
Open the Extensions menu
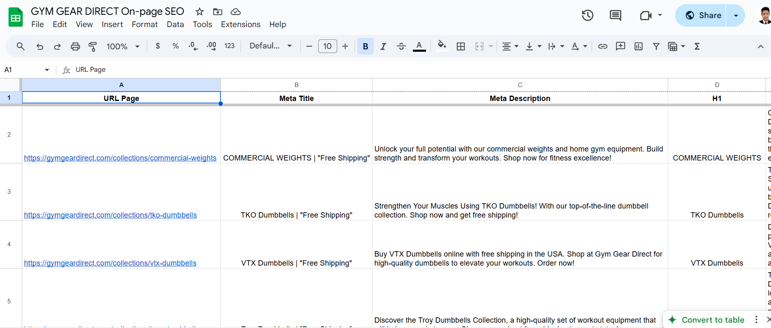(241, 24)
